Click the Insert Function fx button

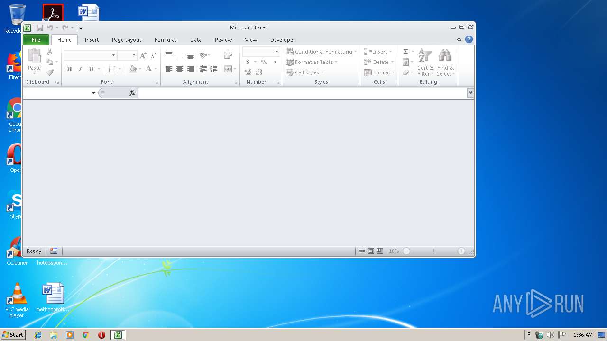coord(132,93)
